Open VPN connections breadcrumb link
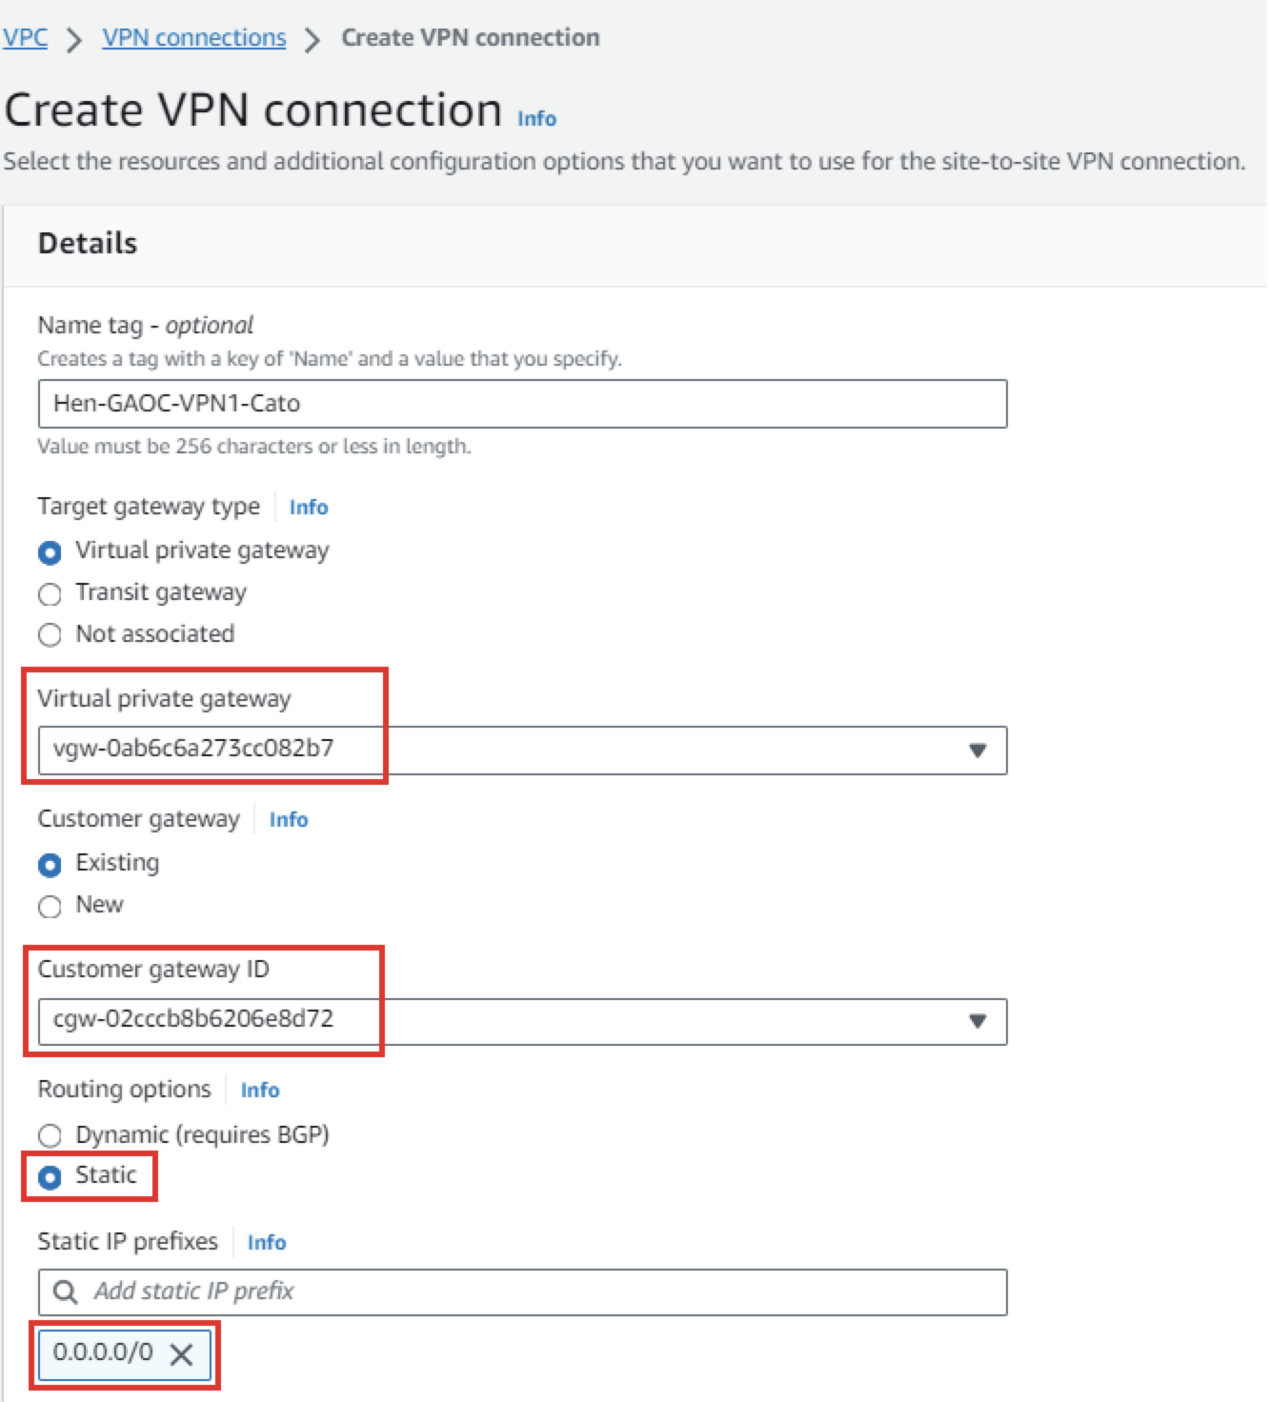 pos(194,38)
